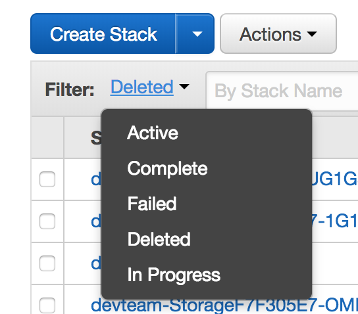
Task: Click the Deleted filter link
Action: (x=141, y=87)
